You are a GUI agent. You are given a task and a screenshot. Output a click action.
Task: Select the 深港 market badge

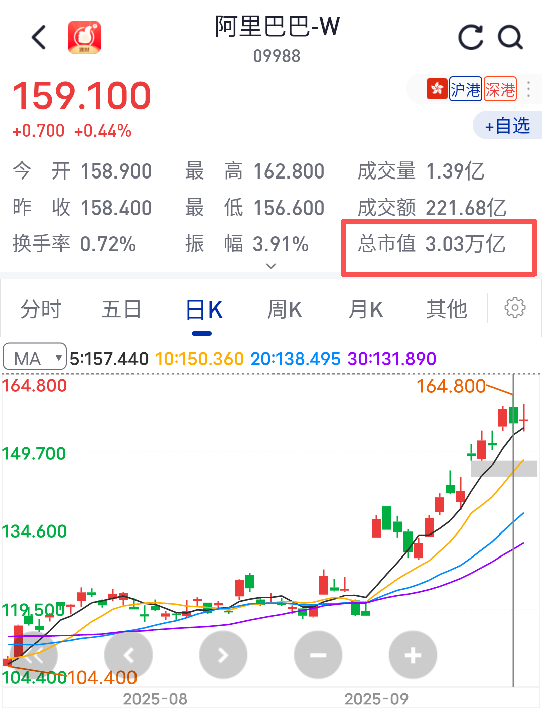[x=500, y=89]
